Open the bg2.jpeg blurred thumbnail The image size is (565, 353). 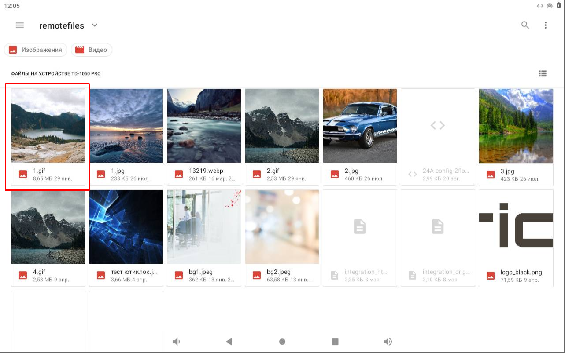coord(282,227)
